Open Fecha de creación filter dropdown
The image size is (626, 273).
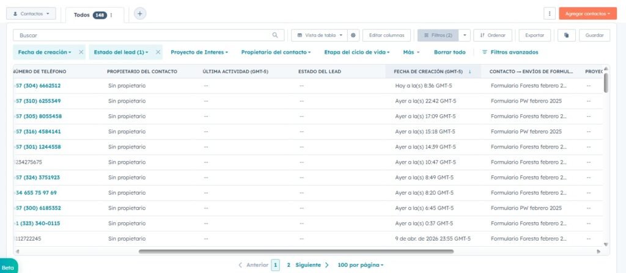(45, 53)
